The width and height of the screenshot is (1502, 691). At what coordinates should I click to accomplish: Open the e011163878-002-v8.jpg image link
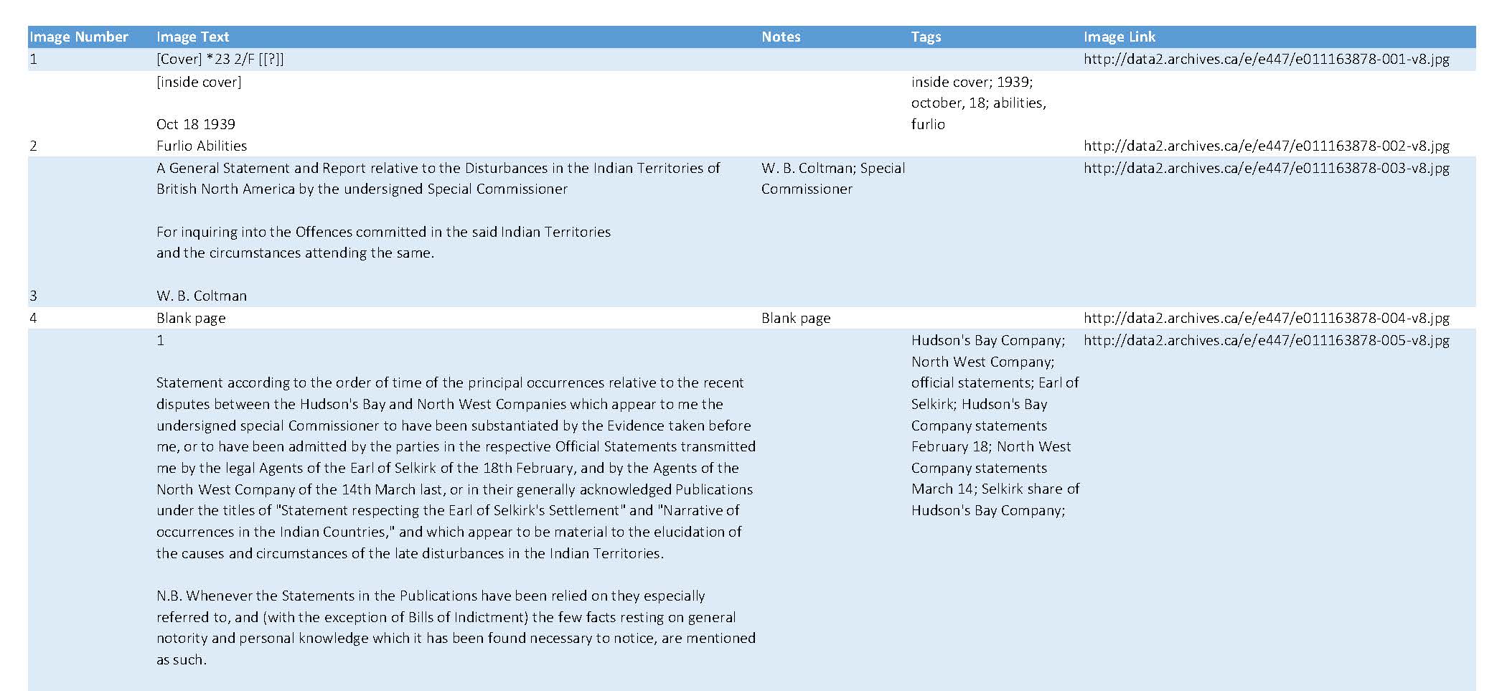coord(1266,146)
